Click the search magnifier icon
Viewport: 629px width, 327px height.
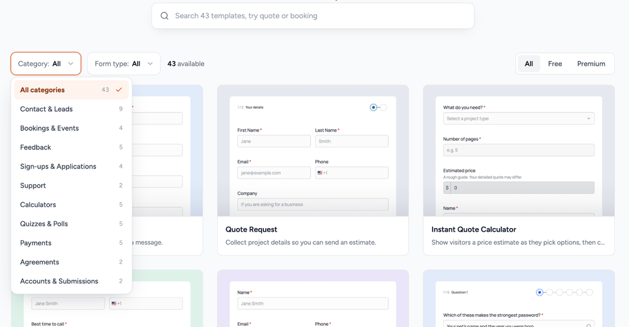tap(165, 15)
